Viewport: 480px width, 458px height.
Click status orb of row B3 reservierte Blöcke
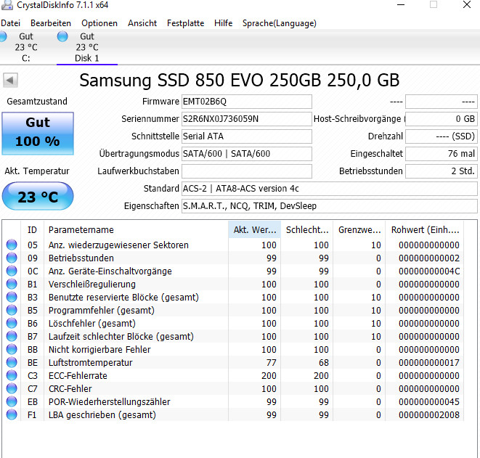tap(12, 297)
